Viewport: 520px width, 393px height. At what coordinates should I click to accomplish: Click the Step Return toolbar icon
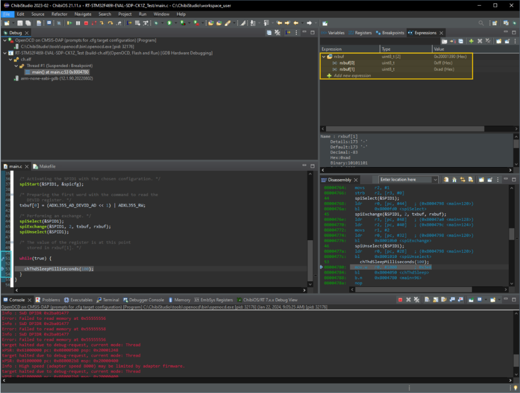119,23
